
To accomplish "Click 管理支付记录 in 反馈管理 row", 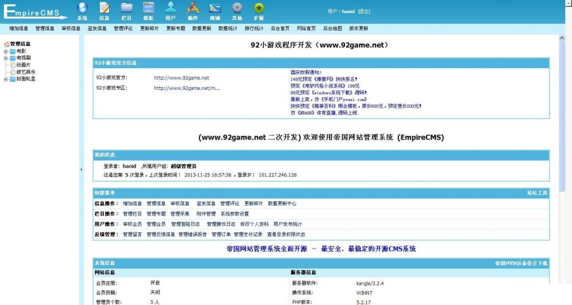I will pos(248,235).
